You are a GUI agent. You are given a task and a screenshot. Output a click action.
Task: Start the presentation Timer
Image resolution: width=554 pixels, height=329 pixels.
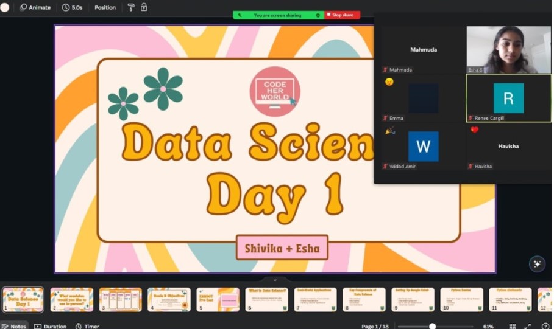87,326
